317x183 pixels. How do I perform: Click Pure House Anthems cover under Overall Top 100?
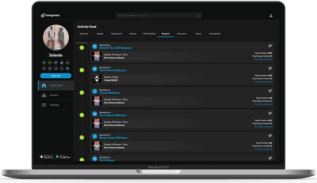(97, 56)
